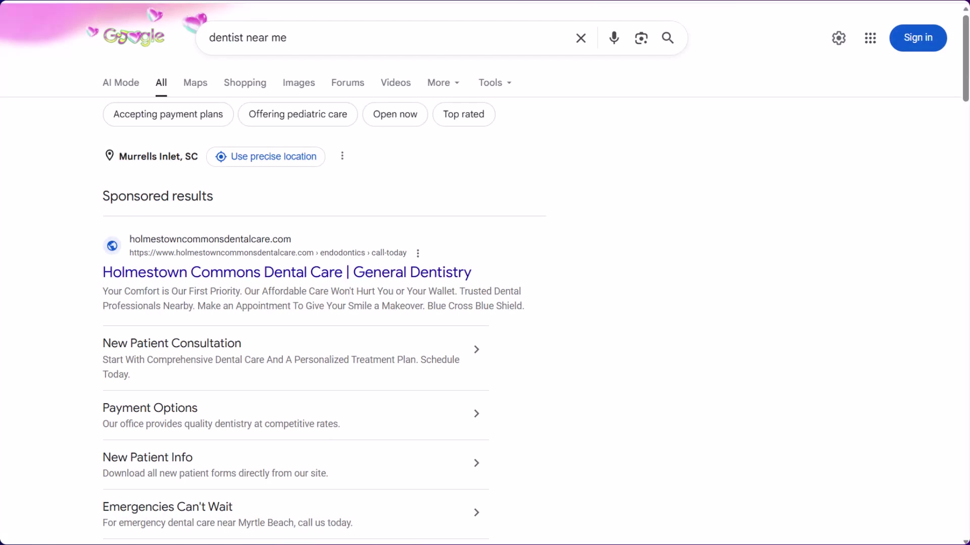This screenshot has width=970, height=545.
Task: Click the Sign in button
Action: (918, 38)
